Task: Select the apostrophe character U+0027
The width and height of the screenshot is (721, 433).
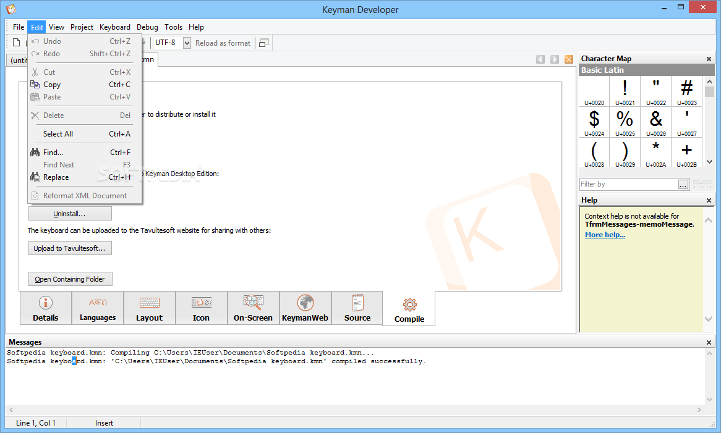Action: [x=686, y=122]
